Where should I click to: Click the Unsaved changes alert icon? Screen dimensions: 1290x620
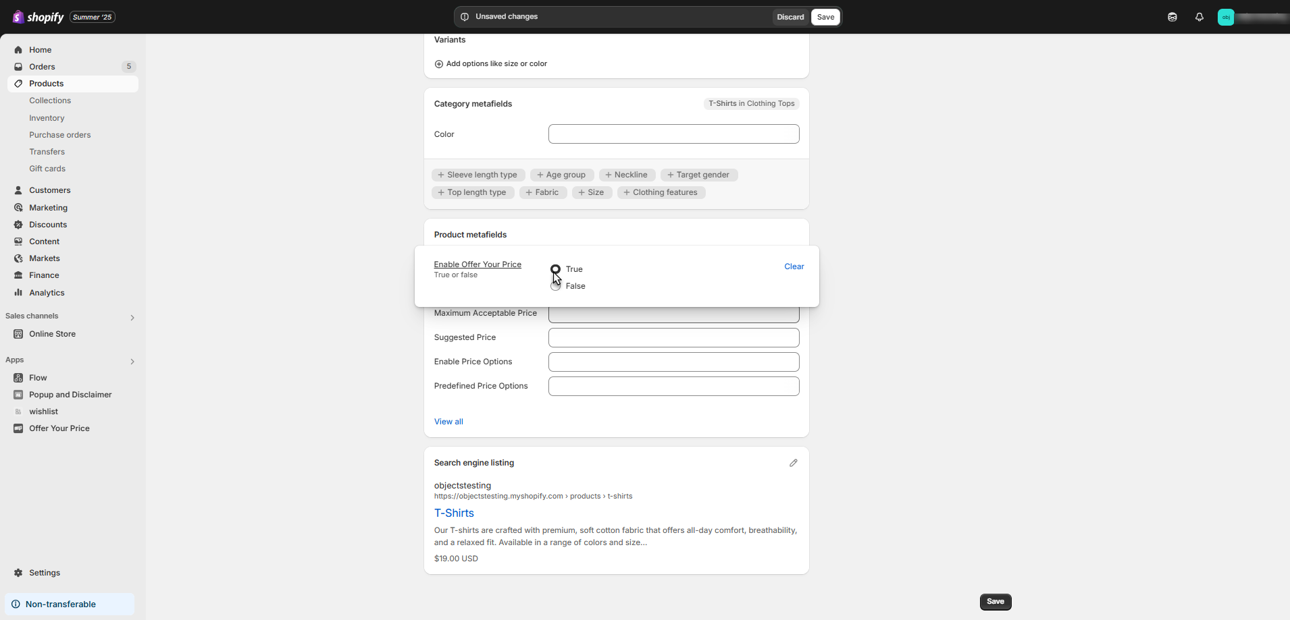point(465,17)
